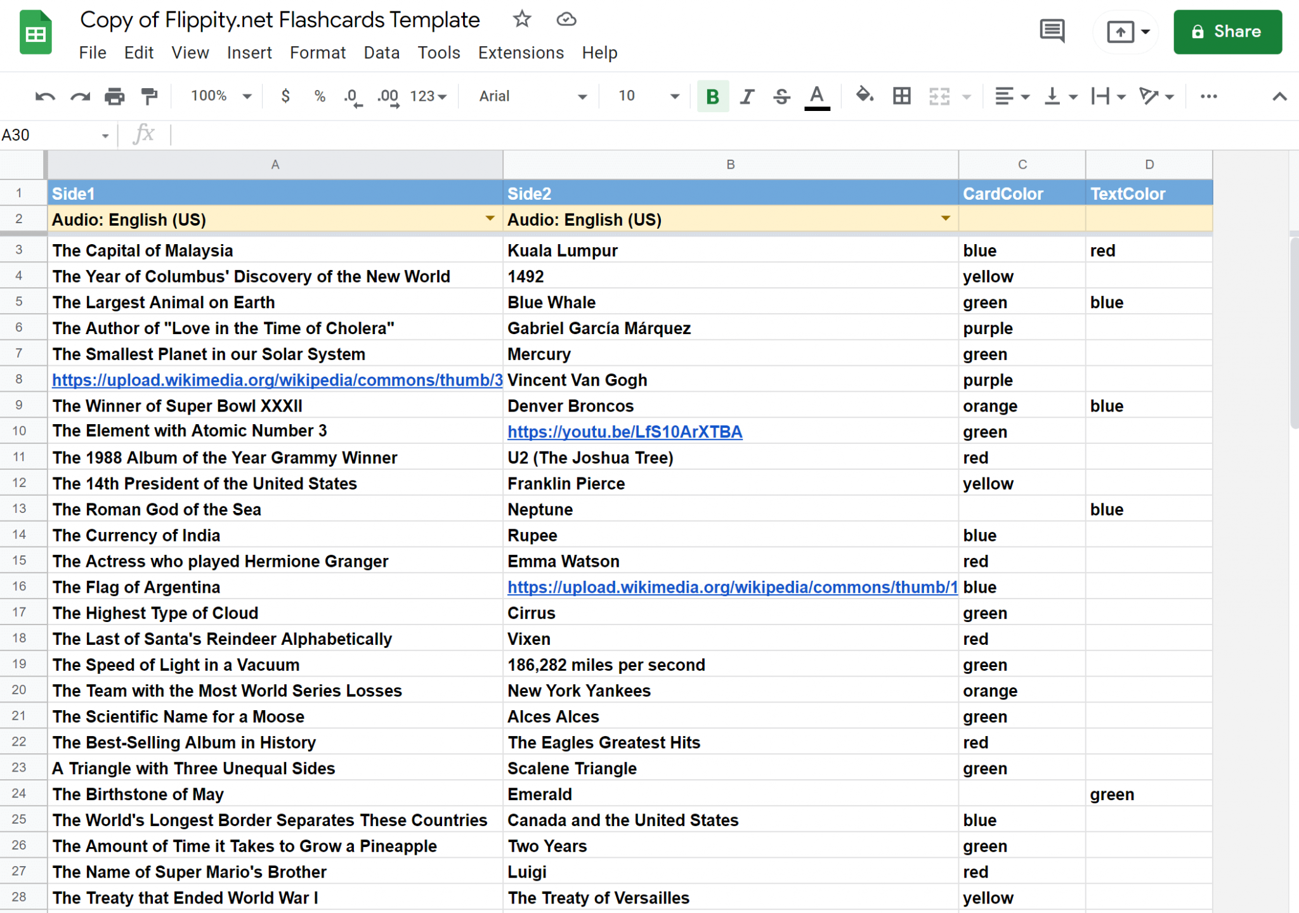The height and width of the screenshot is (913, 1299).
Task: Apply strikethrough formatting
Action: (x=781, y=96)
